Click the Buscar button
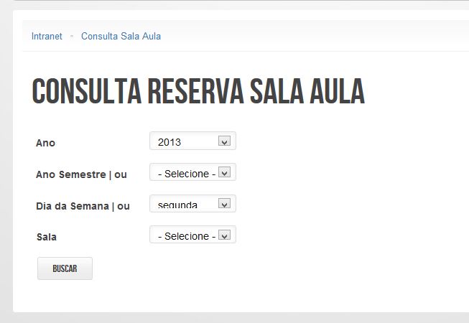The image size is (469, 323). coord(65,268)
